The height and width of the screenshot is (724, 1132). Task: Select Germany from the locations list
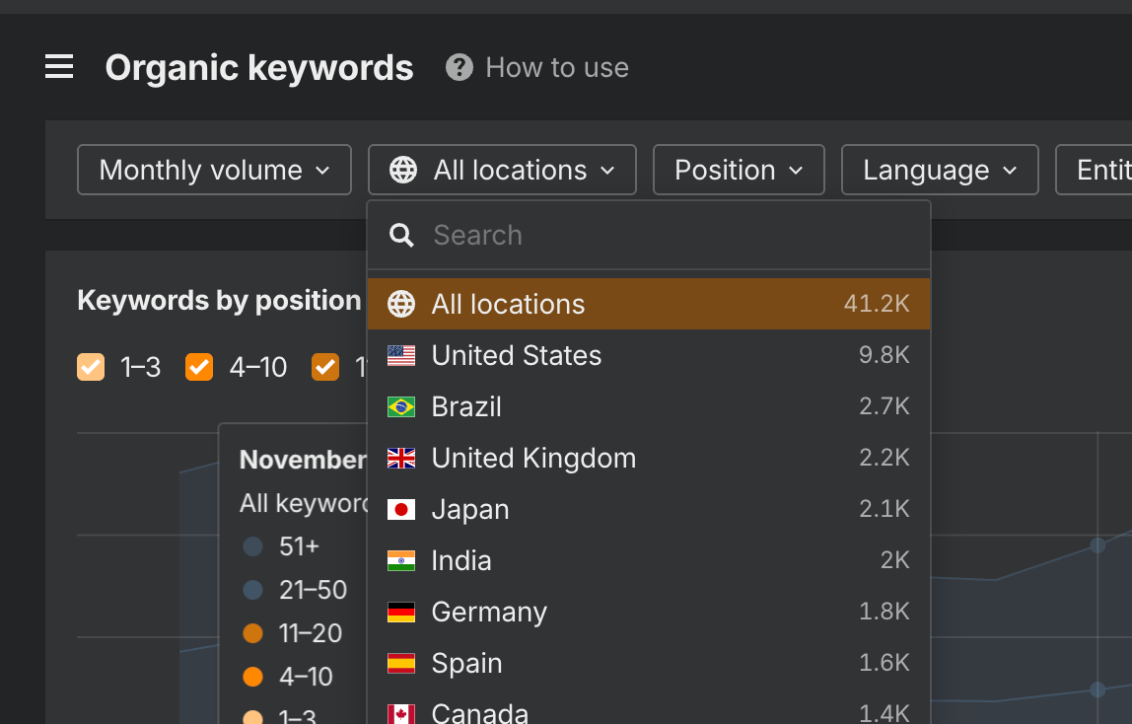click(x=489, y=613)
